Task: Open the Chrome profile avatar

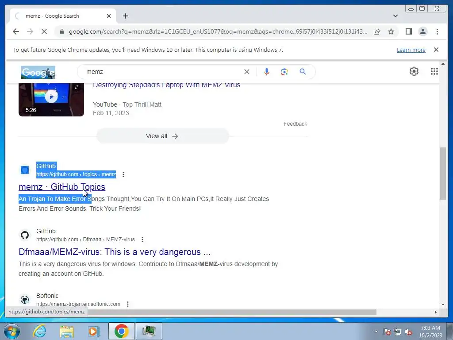Action: [422, 31]
